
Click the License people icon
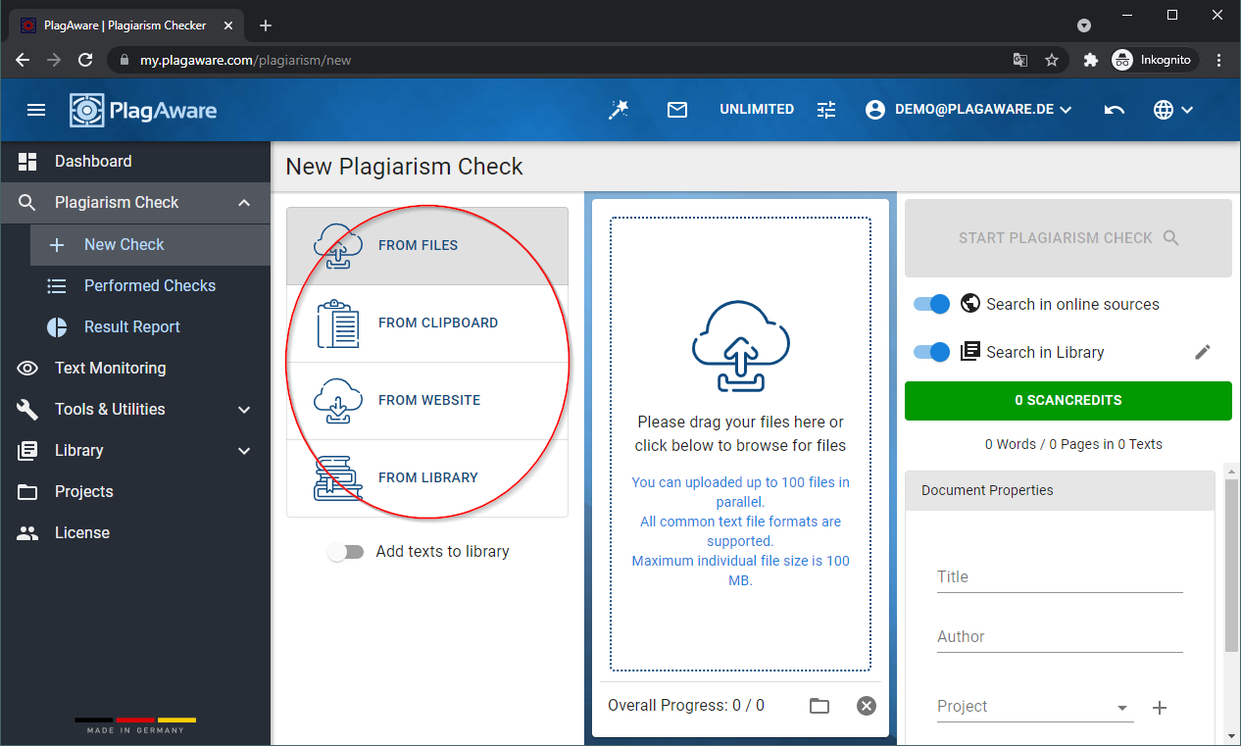tap(27, 533)
